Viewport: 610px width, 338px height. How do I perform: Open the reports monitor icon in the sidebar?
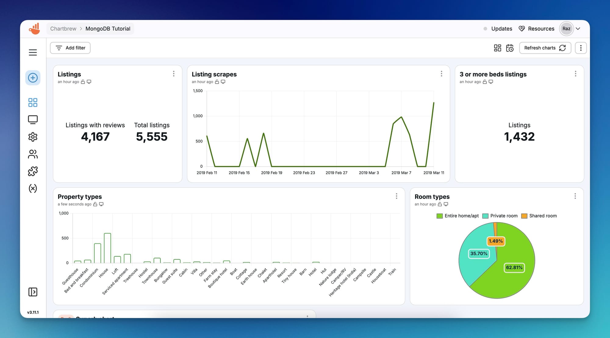pyautogui.click(x=33, y=120)
